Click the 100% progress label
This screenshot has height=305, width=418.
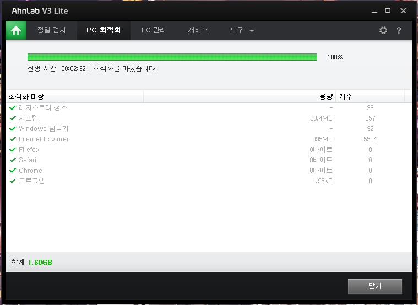(335, 57)
